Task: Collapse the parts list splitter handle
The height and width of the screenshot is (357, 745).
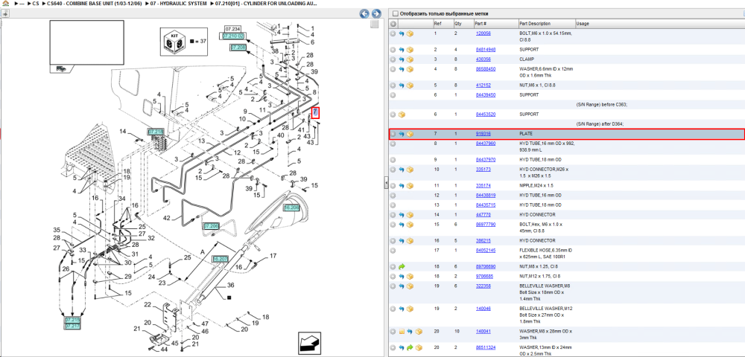Action: pos(386,182)
